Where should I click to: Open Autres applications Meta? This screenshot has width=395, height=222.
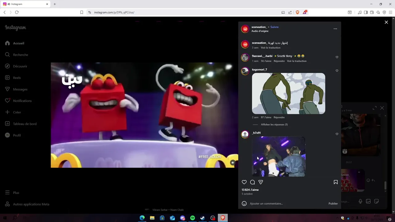click(x=31, y=204)
